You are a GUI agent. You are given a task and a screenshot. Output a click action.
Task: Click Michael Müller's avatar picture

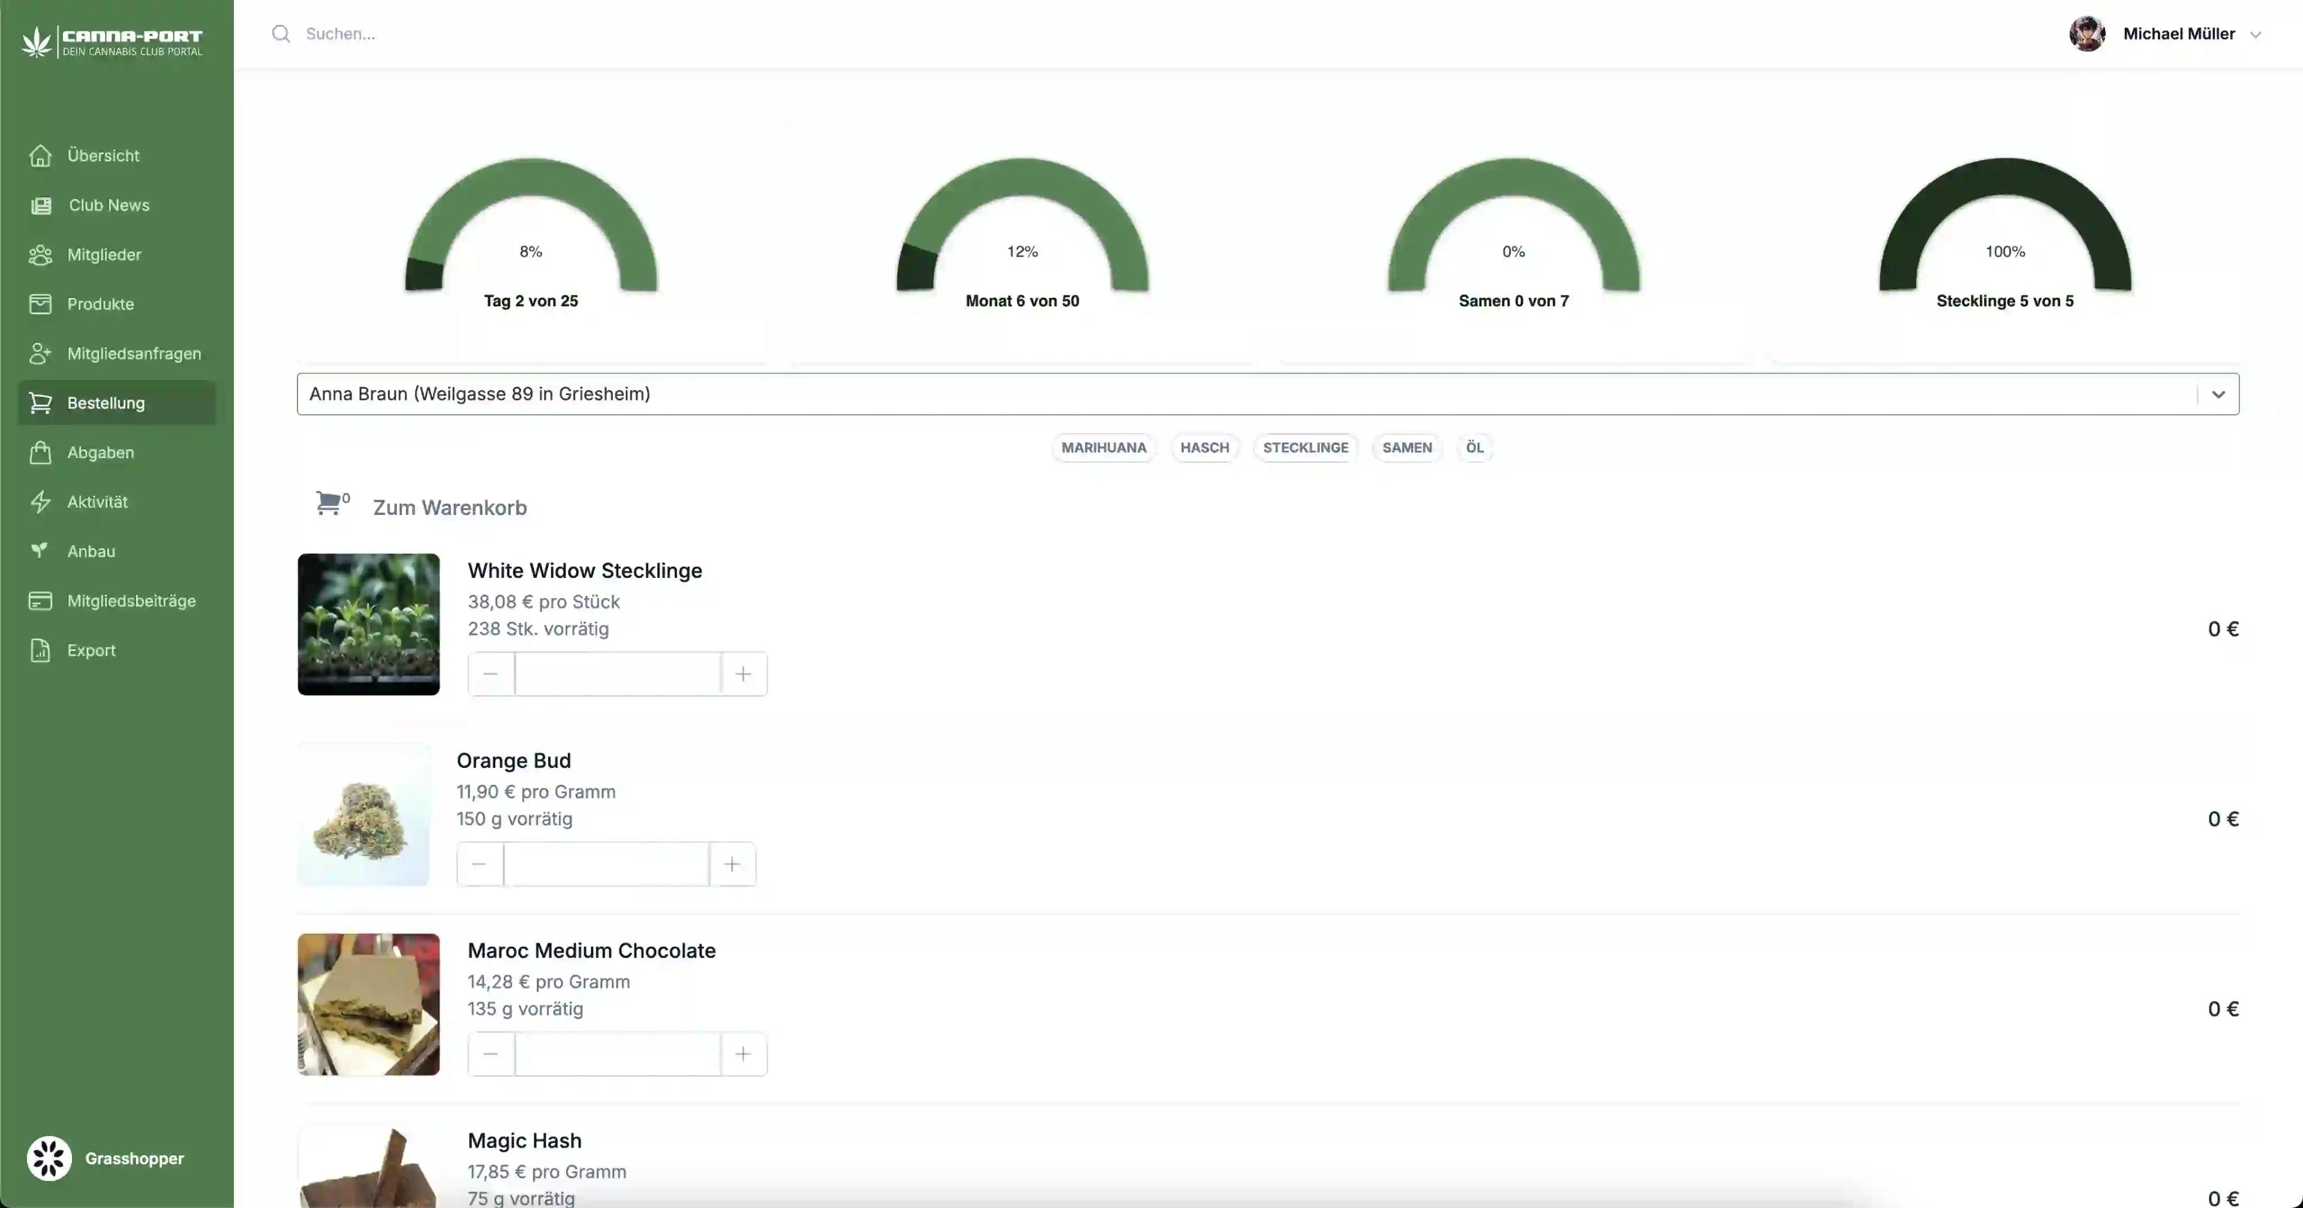coord(2088,34)
